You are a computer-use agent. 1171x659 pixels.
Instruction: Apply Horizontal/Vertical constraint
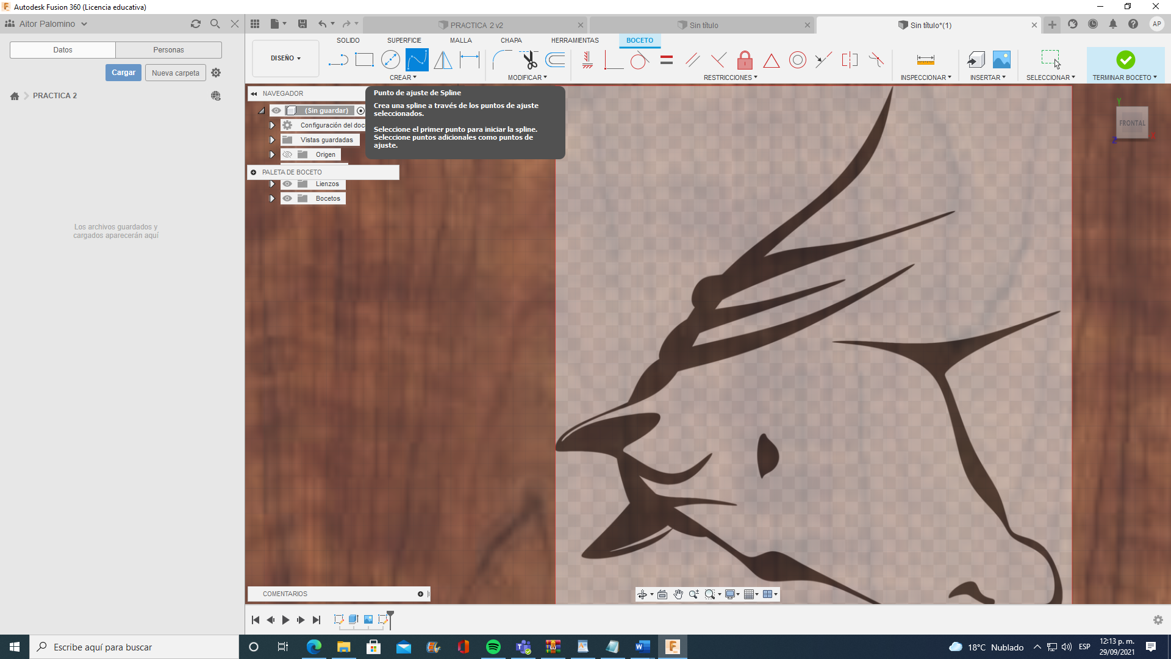(587, 60)
